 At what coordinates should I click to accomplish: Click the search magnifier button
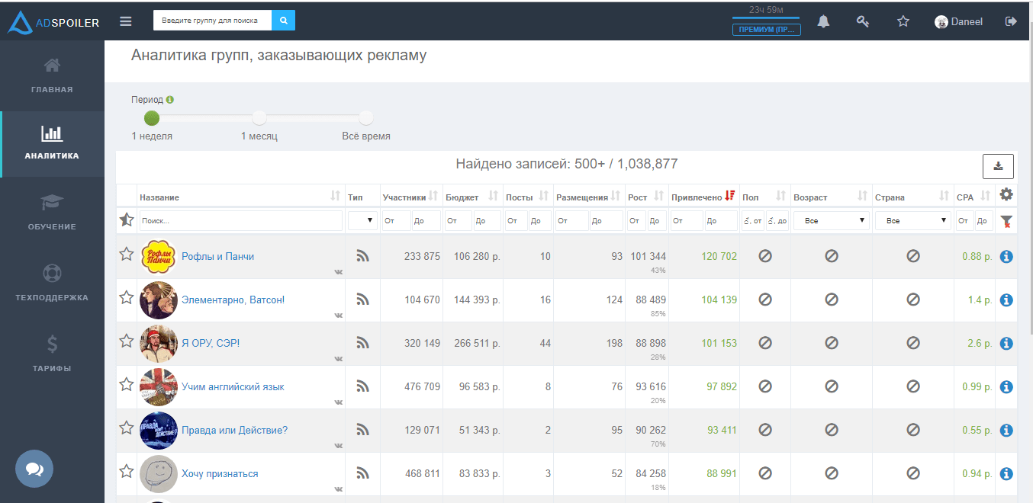coord(283,21)
